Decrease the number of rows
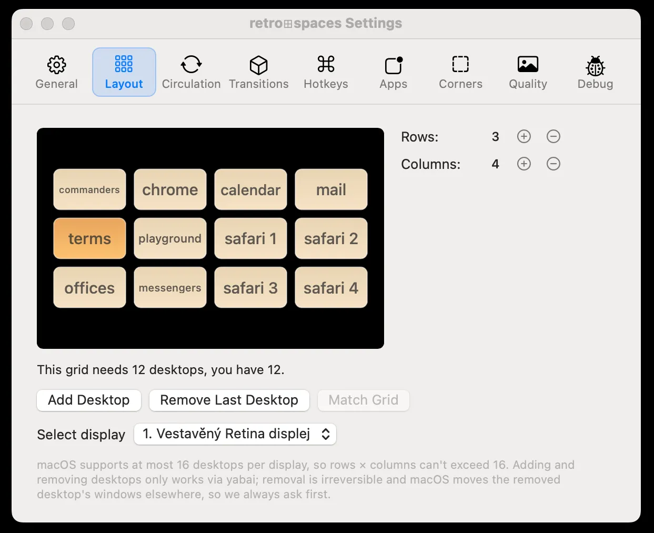The width and height of the screenshot is (654, 533). pyautogui.click(x=554, y=137)
